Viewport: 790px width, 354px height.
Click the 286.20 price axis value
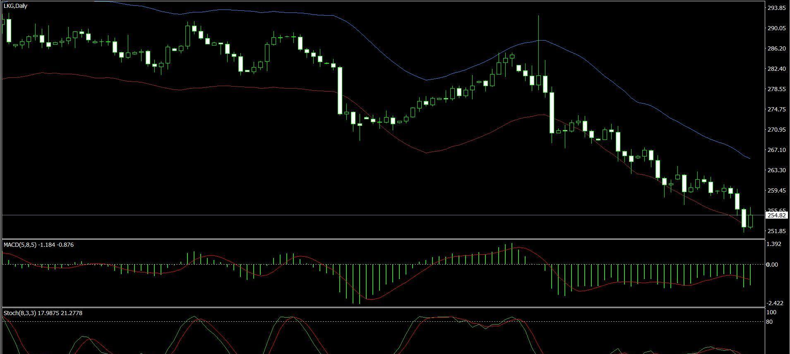pyautogui.click(x=776, y=48)
